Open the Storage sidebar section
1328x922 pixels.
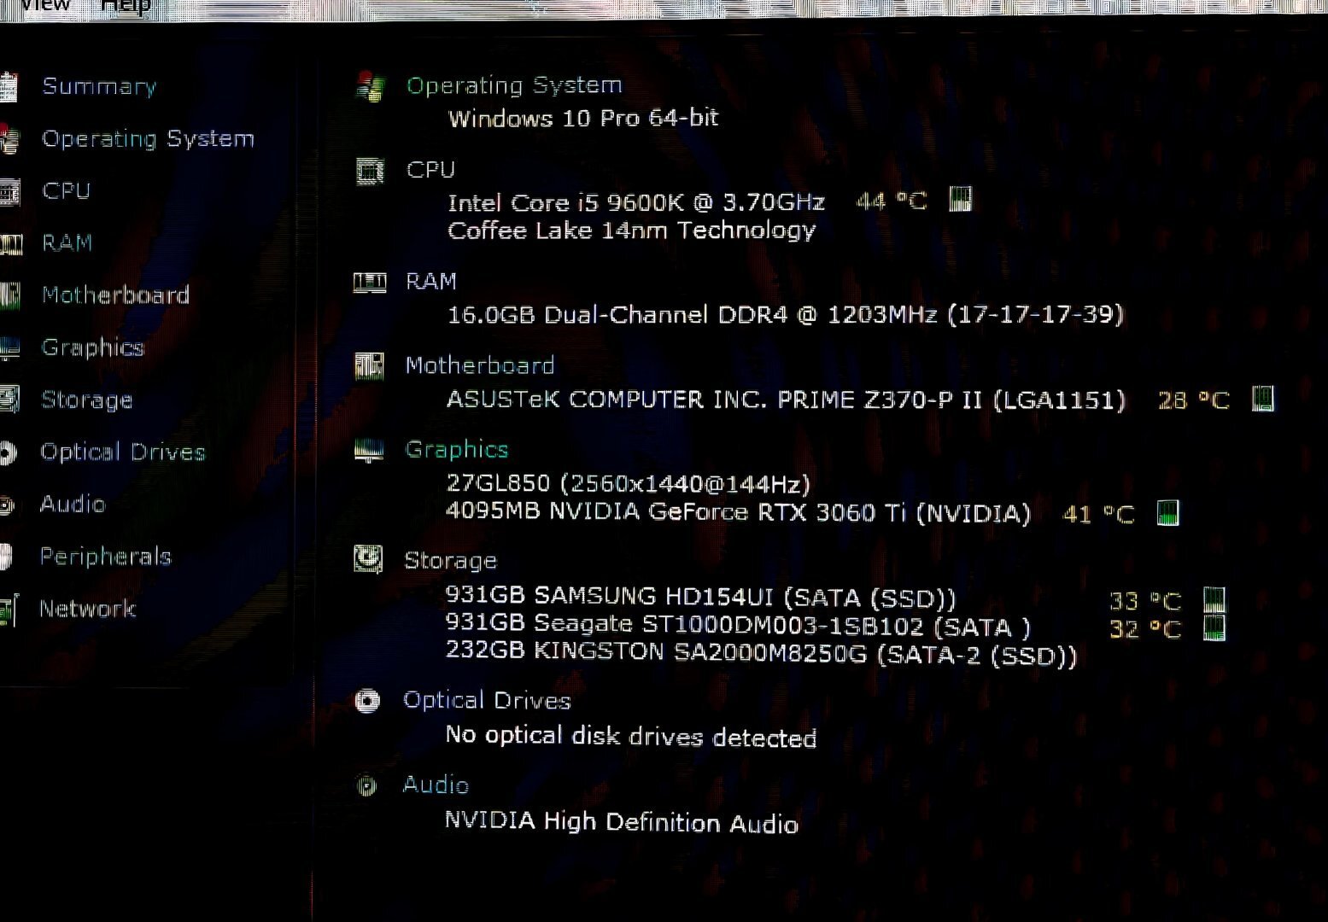pyautogui.click(x=86, y=400)
